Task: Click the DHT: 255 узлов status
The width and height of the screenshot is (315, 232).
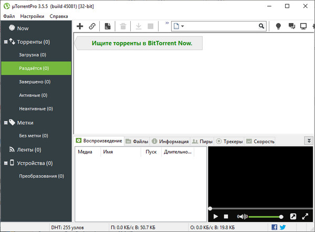Action: 68,228
